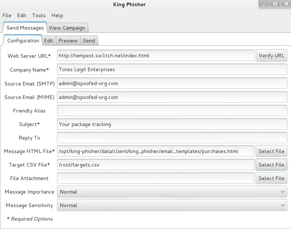Expand the Message Importance dropdown
The width and height of the screenshot is (291, 229).
(x=172, y=192)
